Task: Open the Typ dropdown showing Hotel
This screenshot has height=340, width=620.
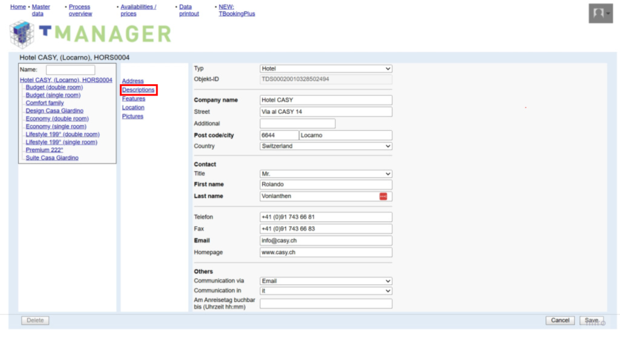Action: (326, 69)
